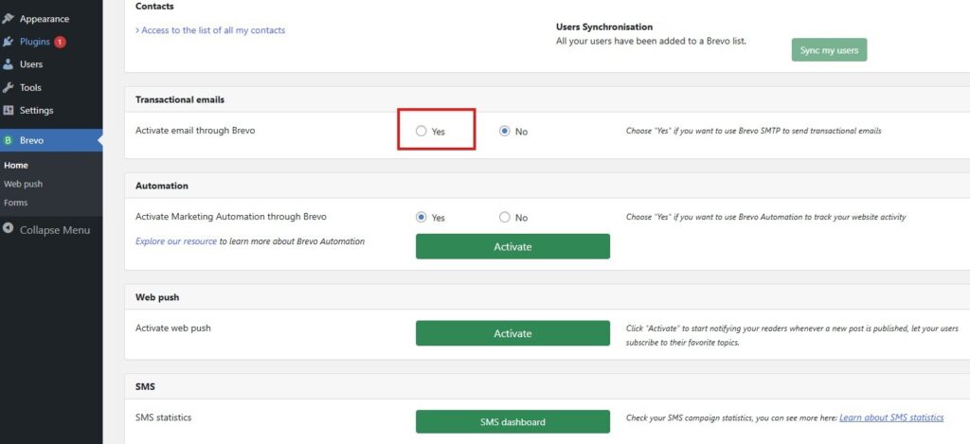Click Activate button for Web push
970x444 pixels.
click(x=512, y=333)
